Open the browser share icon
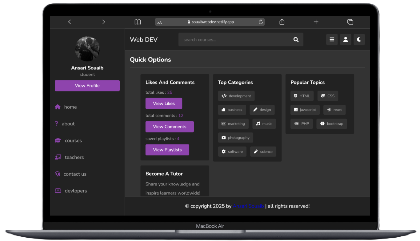The width and height of the screenshot is (420, 241). [282, 22]
